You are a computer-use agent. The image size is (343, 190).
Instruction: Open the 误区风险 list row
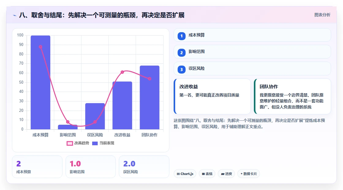(252, 69)
